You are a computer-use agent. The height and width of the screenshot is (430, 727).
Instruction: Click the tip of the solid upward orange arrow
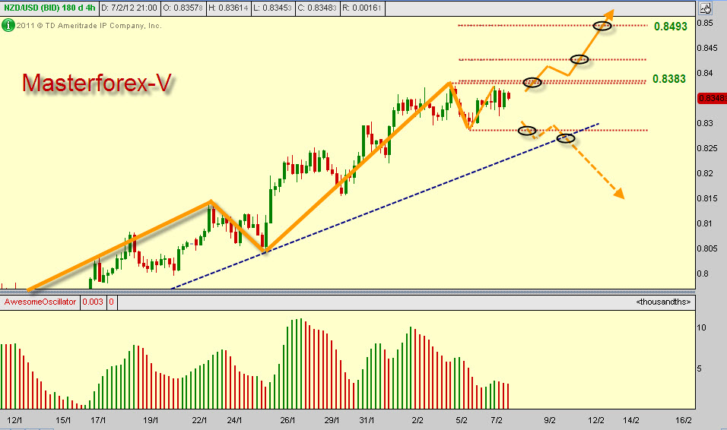click(612, 11)
